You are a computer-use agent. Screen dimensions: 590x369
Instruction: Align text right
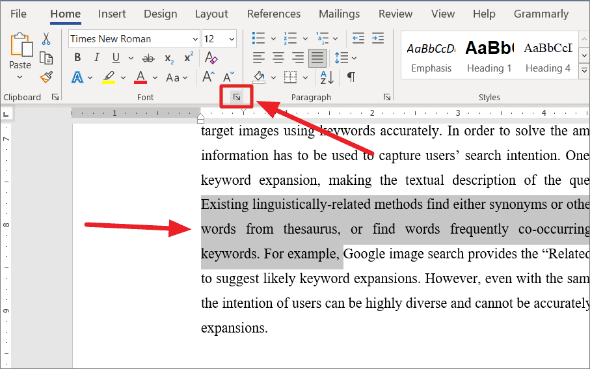coord(298,58)
